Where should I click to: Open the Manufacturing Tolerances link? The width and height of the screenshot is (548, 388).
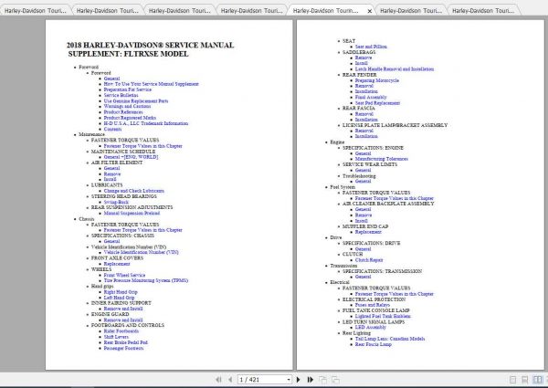381,159
